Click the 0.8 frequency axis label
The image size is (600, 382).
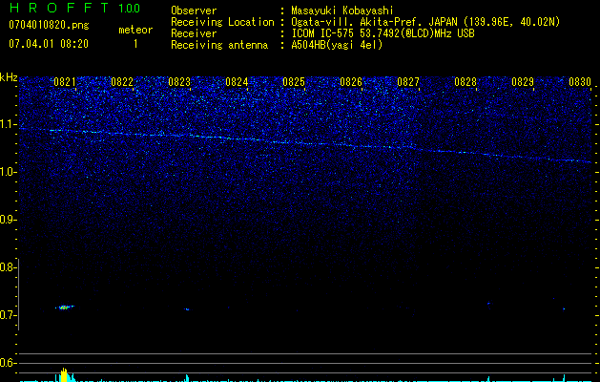[8, 267]
